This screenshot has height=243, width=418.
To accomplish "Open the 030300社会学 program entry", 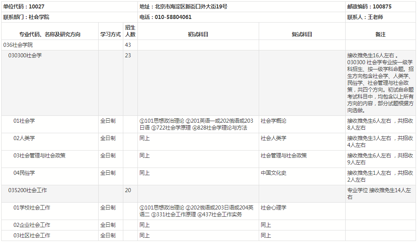I will (x=25, y=55).
